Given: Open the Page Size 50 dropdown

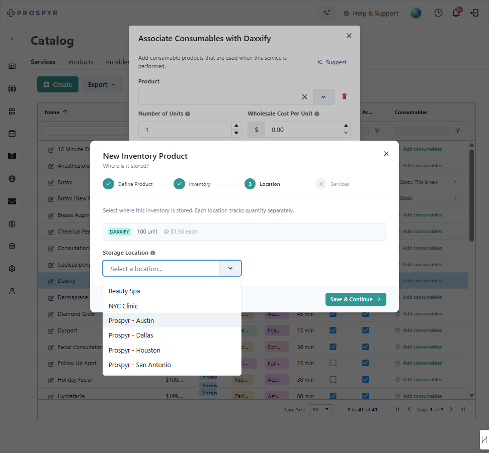Looking at the screenshot, I should click(321, 409).
